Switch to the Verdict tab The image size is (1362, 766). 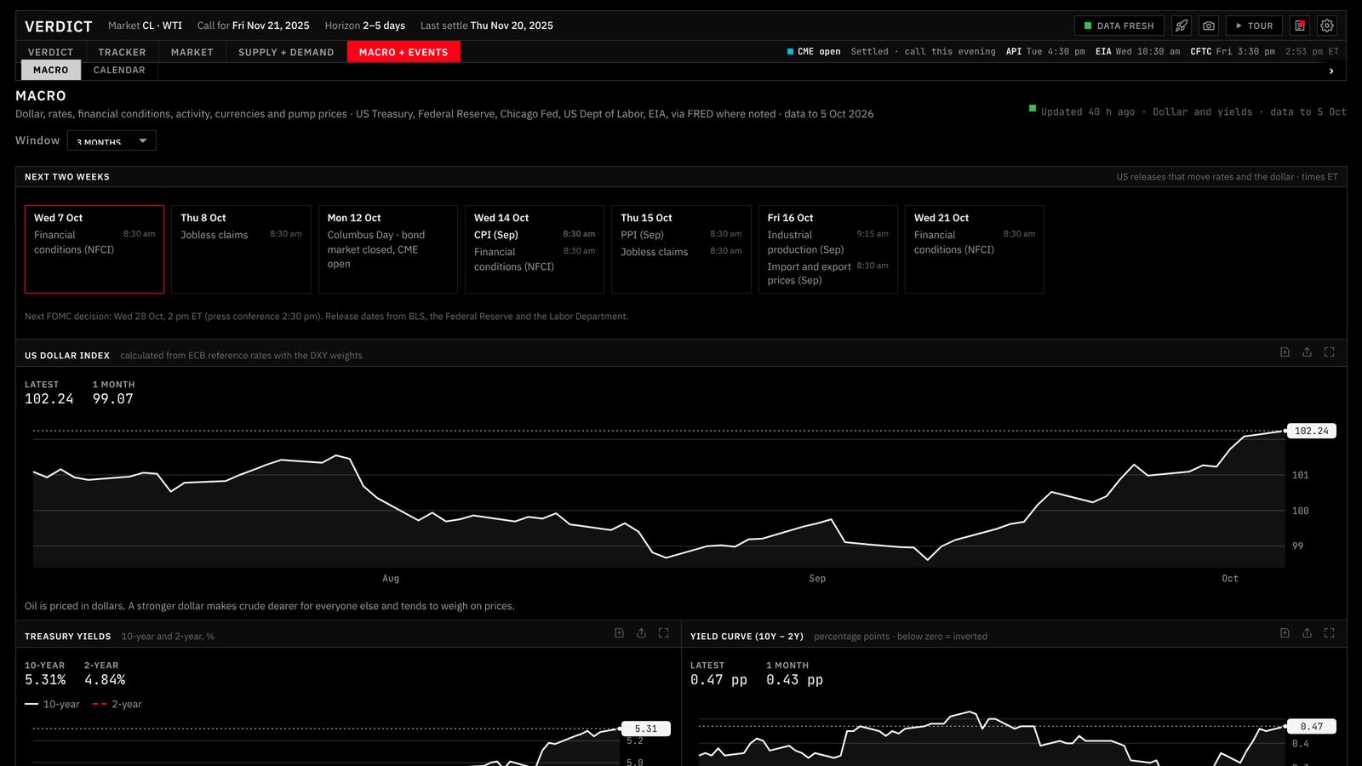tap(51, 52)
